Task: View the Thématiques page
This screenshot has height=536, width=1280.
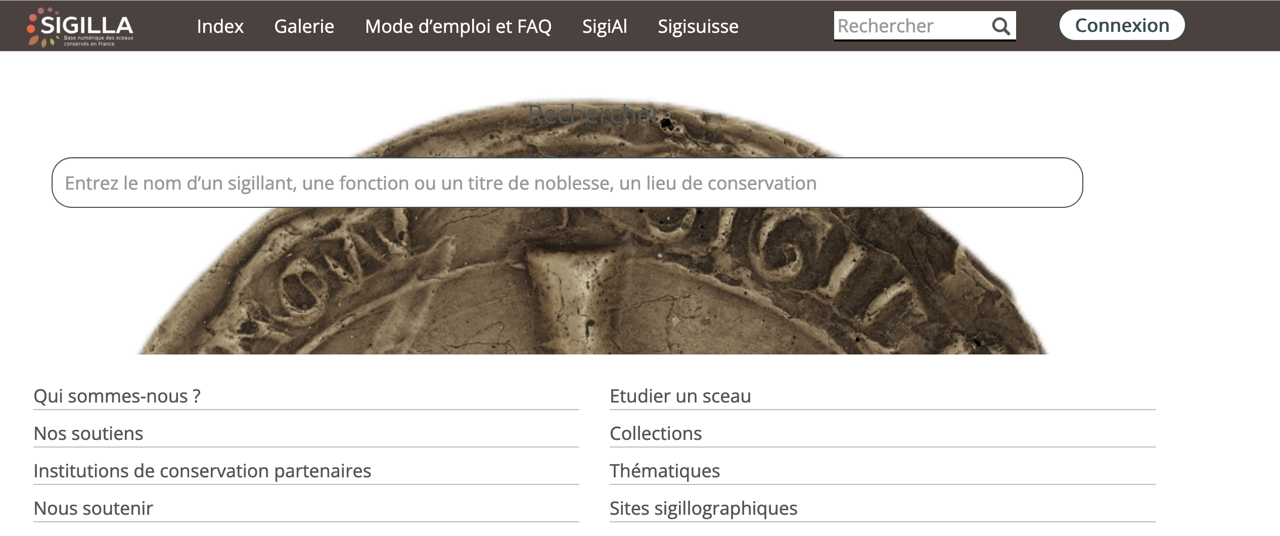Action: [x=664, y=471]
